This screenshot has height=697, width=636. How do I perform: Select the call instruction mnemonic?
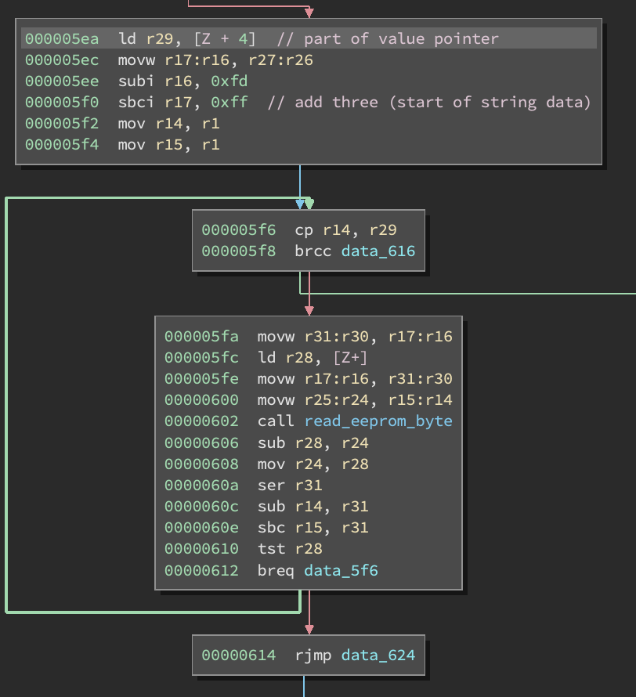[x=274, y=421]
